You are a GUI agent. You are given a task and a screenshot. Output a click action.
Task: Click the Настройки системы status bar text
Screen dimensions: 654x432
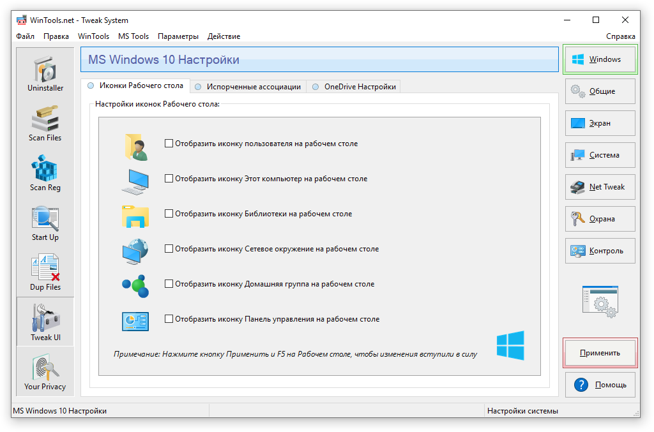[x=522, y=411]
